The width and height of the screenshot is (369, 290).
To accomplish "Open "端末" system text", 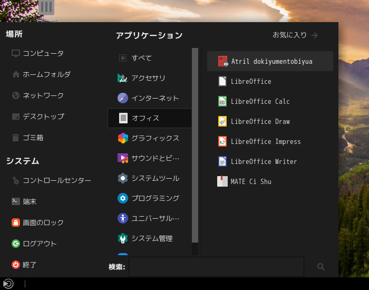I will [x=30, y=201].
